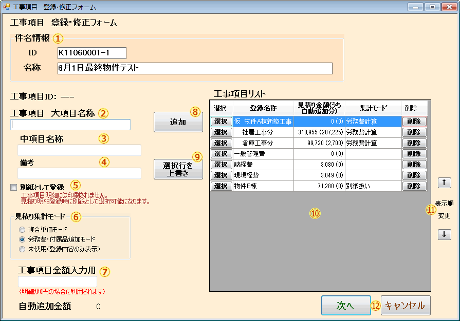Click into the 中項目名称 input box
The width and height of the screenshot is (460, 321).
click(79, 150)
